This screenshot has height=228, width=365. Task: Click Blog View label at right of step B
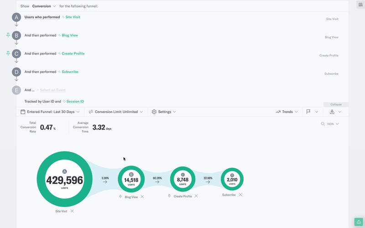pyautogui.click(x=332, y=37)
